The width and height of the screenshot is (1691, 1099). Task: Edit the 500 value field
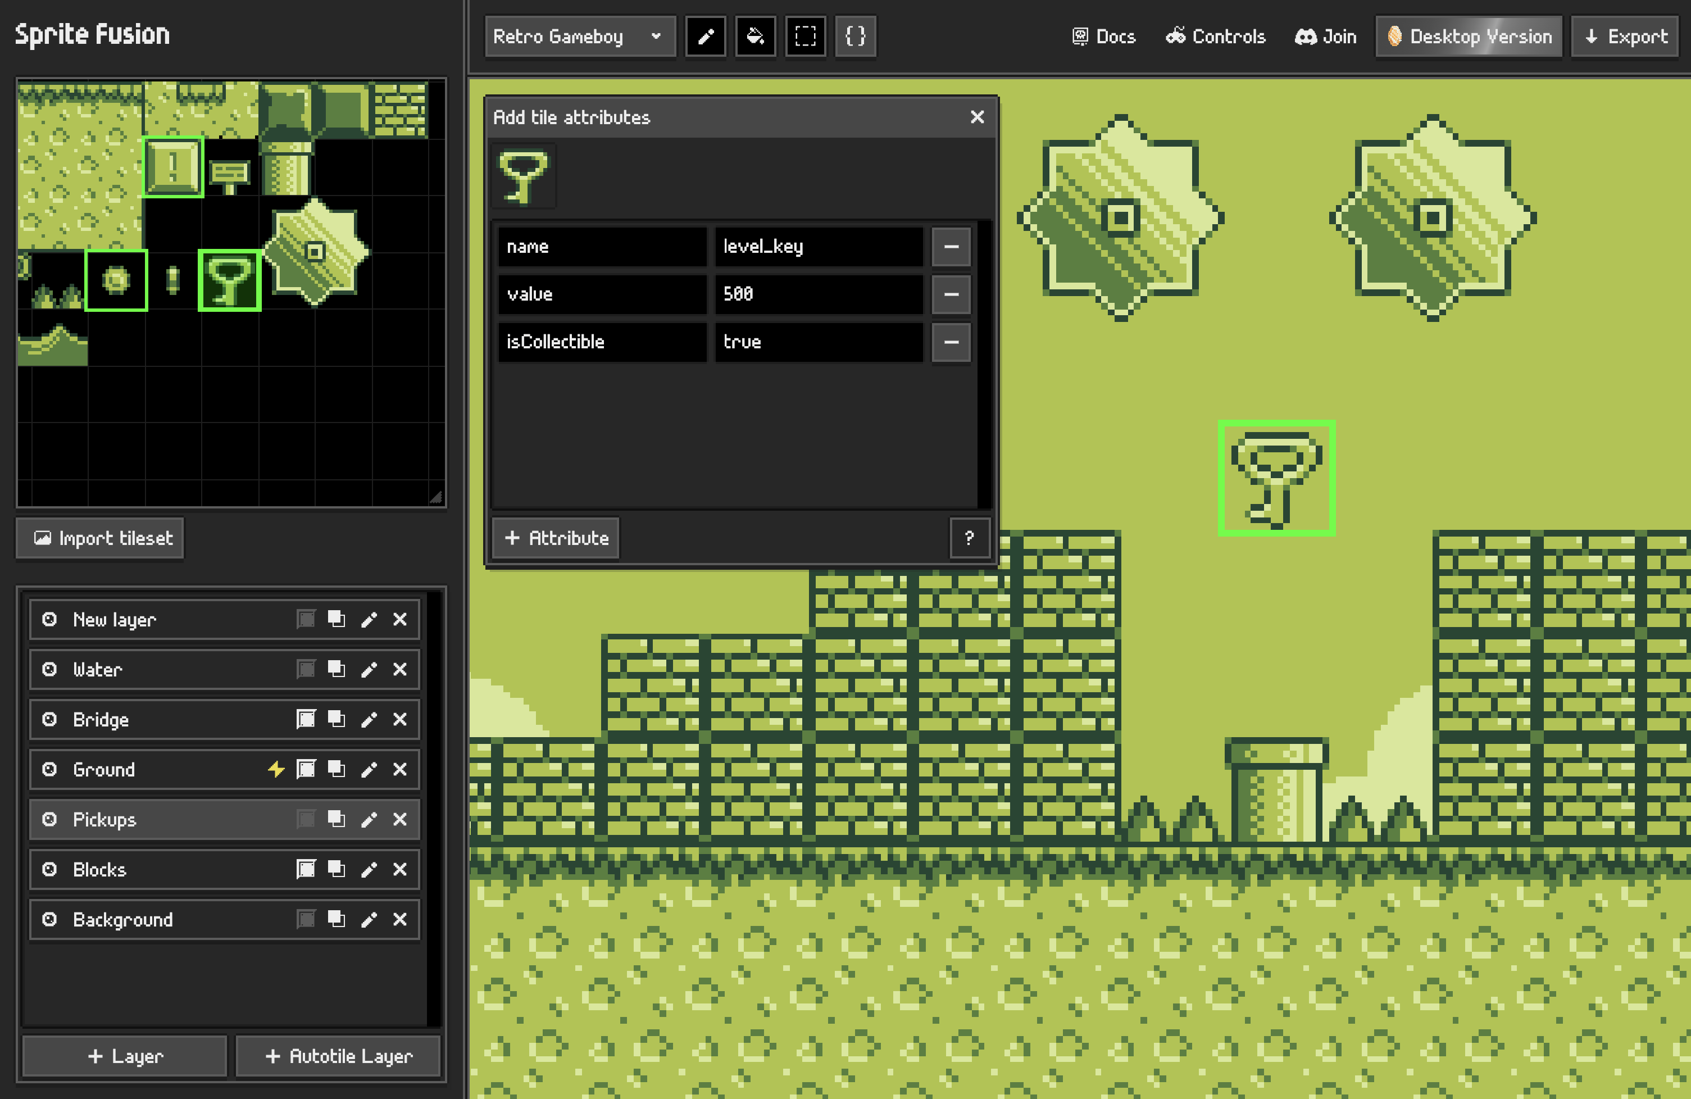coord(819,294)
